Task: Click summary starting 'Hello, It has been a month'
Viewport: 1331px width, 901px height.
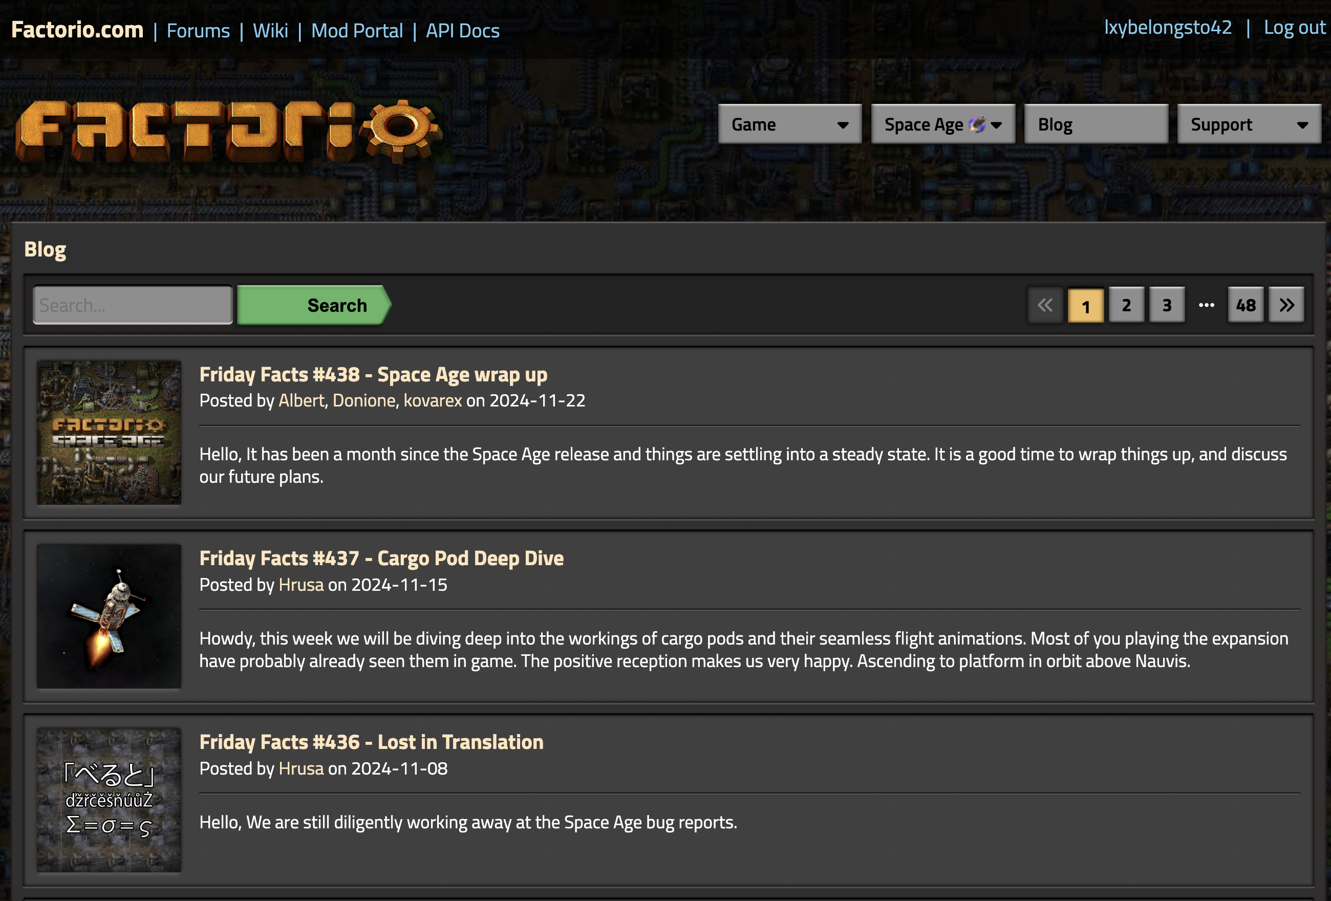Action: [743, 466]
